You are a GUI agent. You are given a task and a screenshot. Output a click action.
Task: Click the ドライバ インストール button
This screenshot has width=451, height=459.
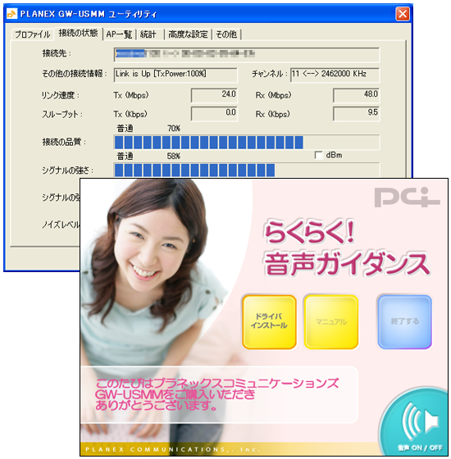(x=269, y=321)
